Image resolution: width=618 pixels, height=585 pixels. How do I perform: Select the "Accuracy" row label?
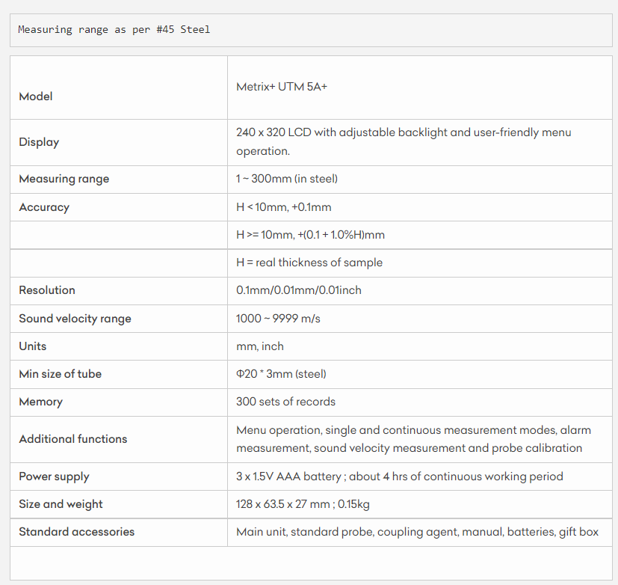coord(44,207)
